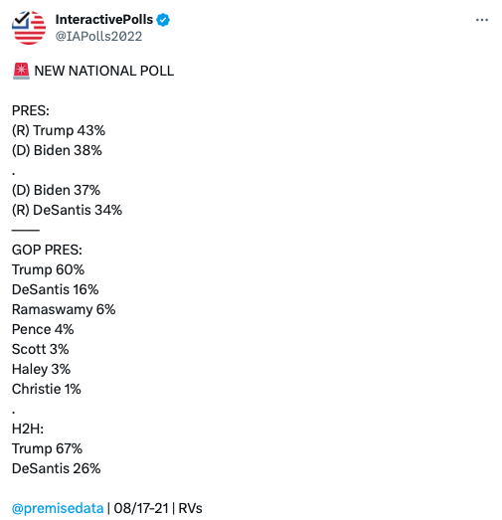Open the InteractivePolls display name link
Viewport: 502px width, 520px height.
click(104, 20)
